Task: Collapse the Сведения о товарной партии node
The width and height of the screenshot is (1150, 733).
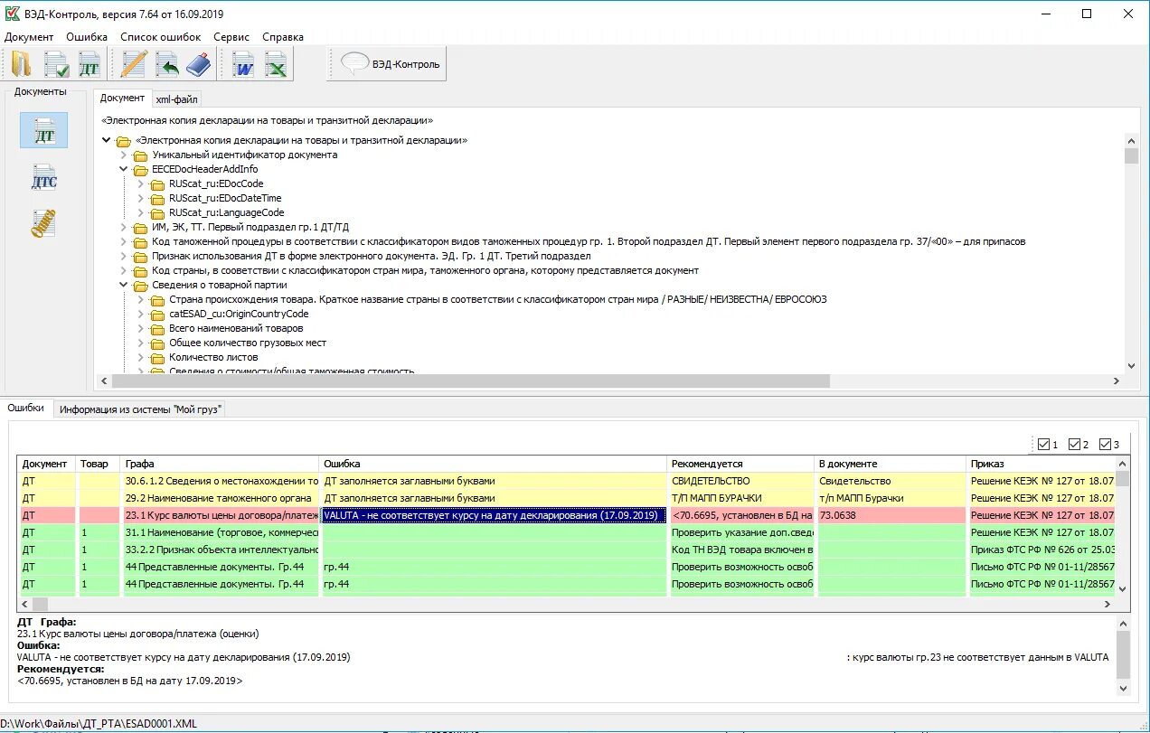Action: 124,285
